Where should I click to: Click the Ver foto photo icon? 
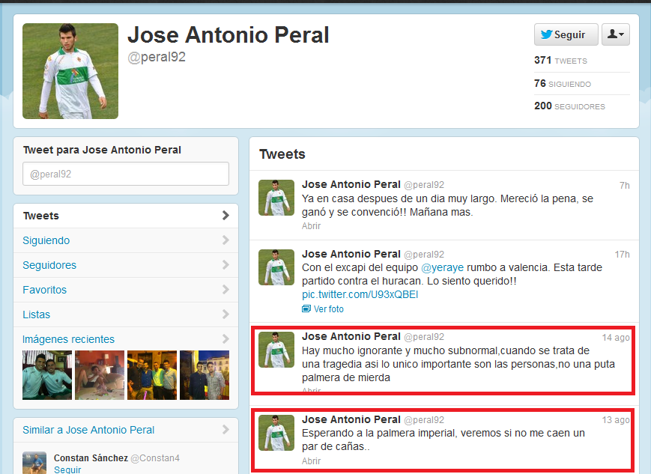click(306, 309)
